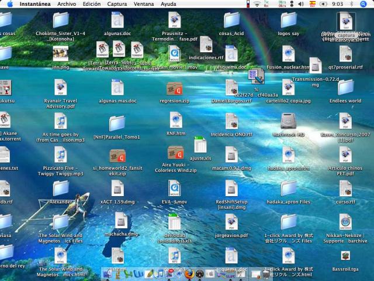Select the macam movie 1.mov file
This screenshot has height=281, width=374.
point(174,53)
